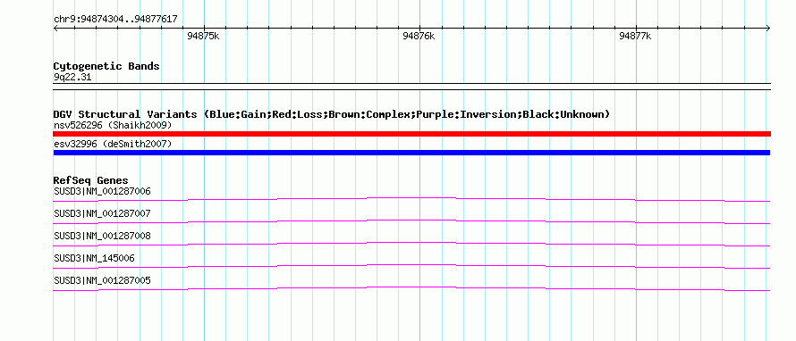The height and width of the screenshot is (341, 796).
Task: Click the left arrowhead of the ruler
Action: pyautogui.click(x=55, y=28)
